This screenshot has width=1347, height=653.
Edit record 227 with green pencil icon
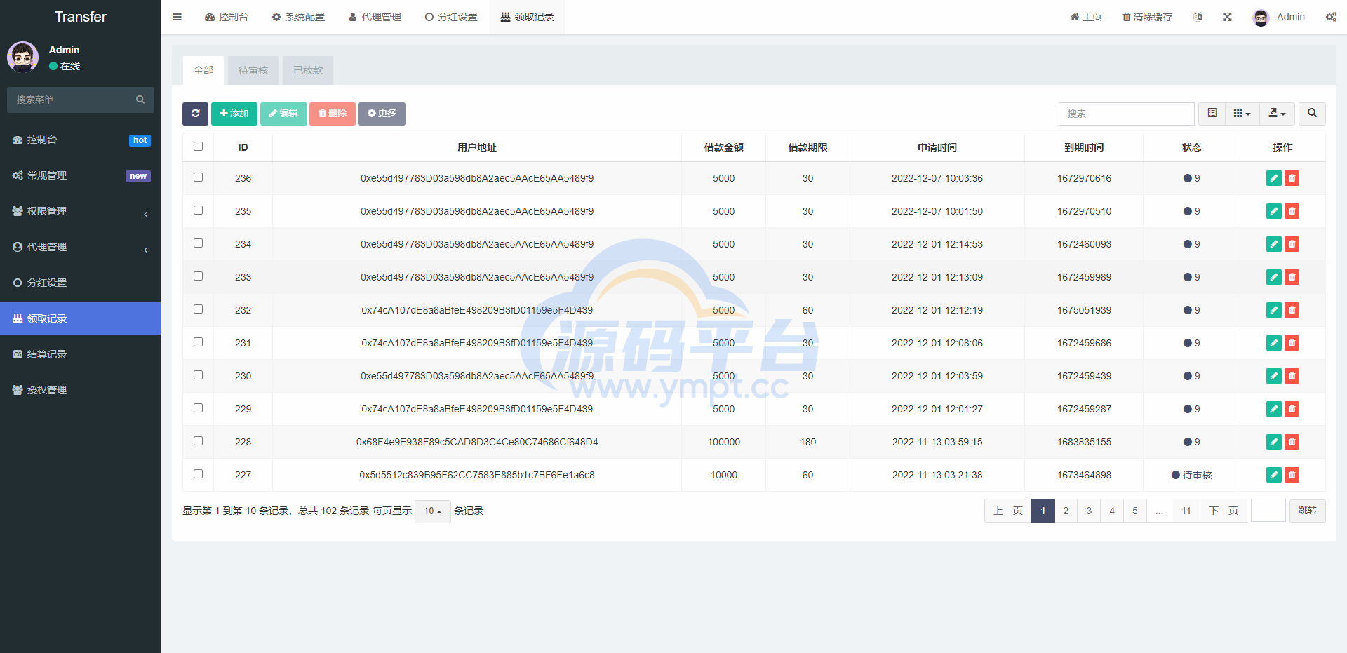tap(1274, 475)
